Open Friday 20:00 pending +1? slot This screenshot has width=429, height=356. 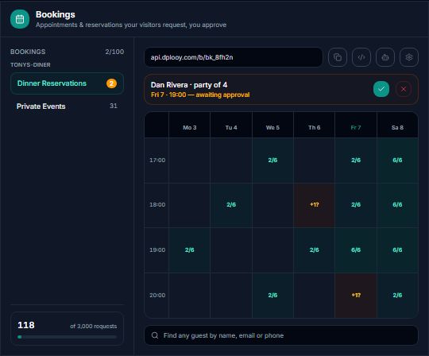[356, 296]
